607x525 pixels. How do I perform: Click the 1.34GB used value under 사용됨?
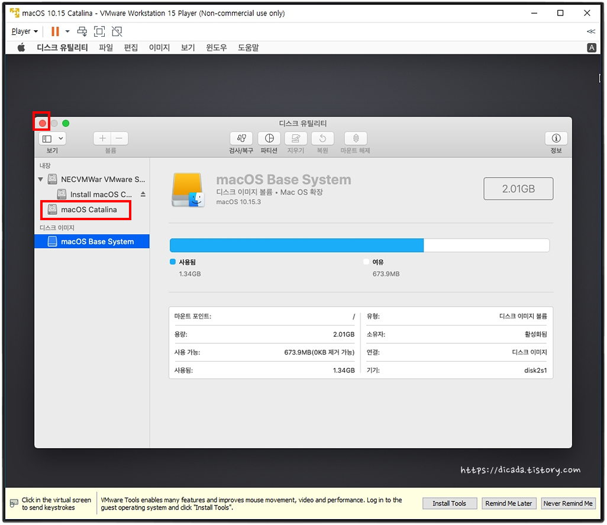click(190, 273)
